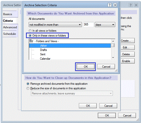Open the days unit dropdown
Image resolution: width=141 pixels, height=123 pixels.
click(105, 25)
